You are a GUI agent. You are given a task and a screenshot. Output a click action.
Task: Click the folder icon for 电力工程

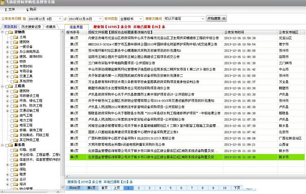coord(16,120)
